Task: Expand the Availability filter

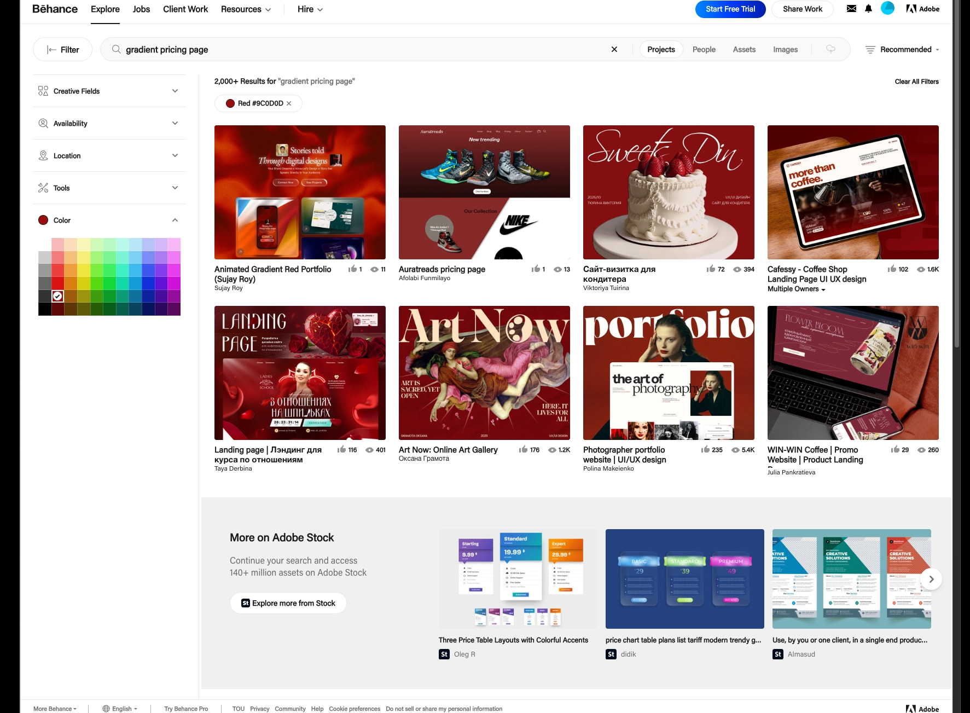Action: pos(109,123)
